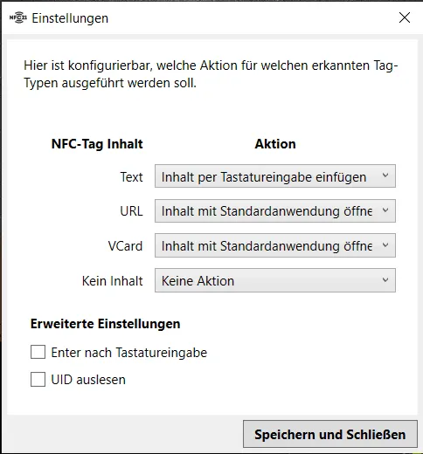The height and width of the screenshot is (454, 423).
Task: Click the Enter nach Tastatureingabe label text
Action: pos(129,353)
